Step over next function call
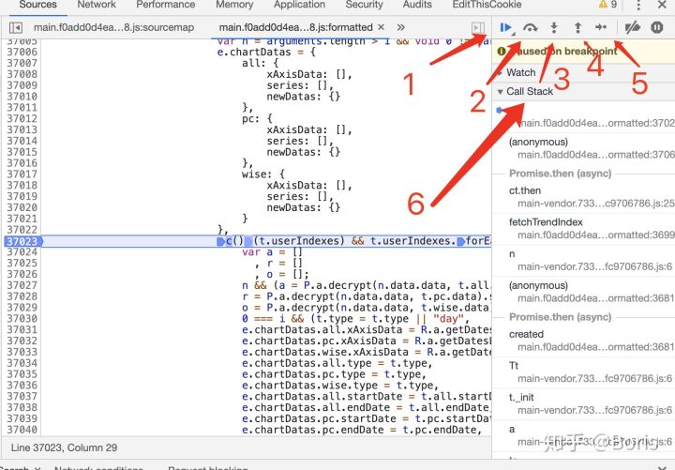The height and width of the screenshot is (470, 675). (x=531, y=27)
